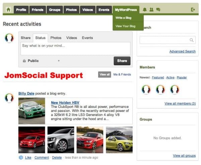
Task: Show Featured members list
Action: pos(158,78)
